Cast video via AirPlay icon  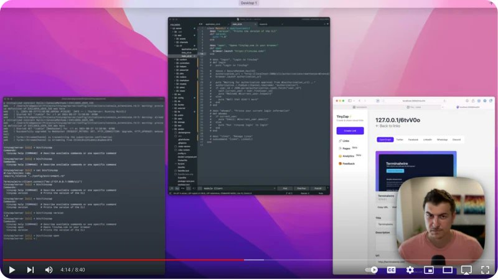466,270
